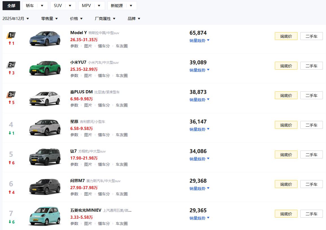Click 询底价 for 秦PLUS DM
326x230 pixels.
tap(286, 95)
